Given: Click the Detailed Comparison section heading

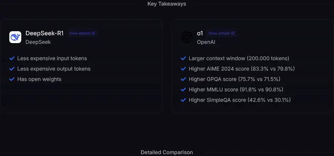Looking at the screenshot, I should [167, 152].
